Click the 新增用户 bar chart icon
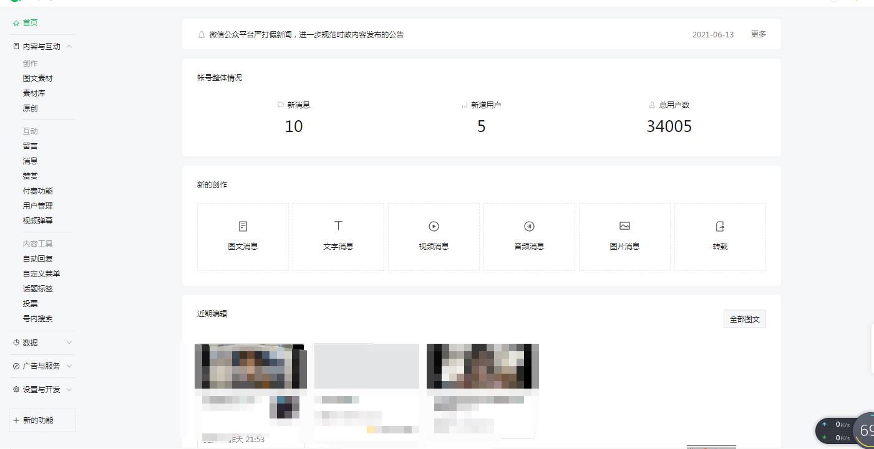Viewport: 874px width, 449px height. click(x=465, y=105)
